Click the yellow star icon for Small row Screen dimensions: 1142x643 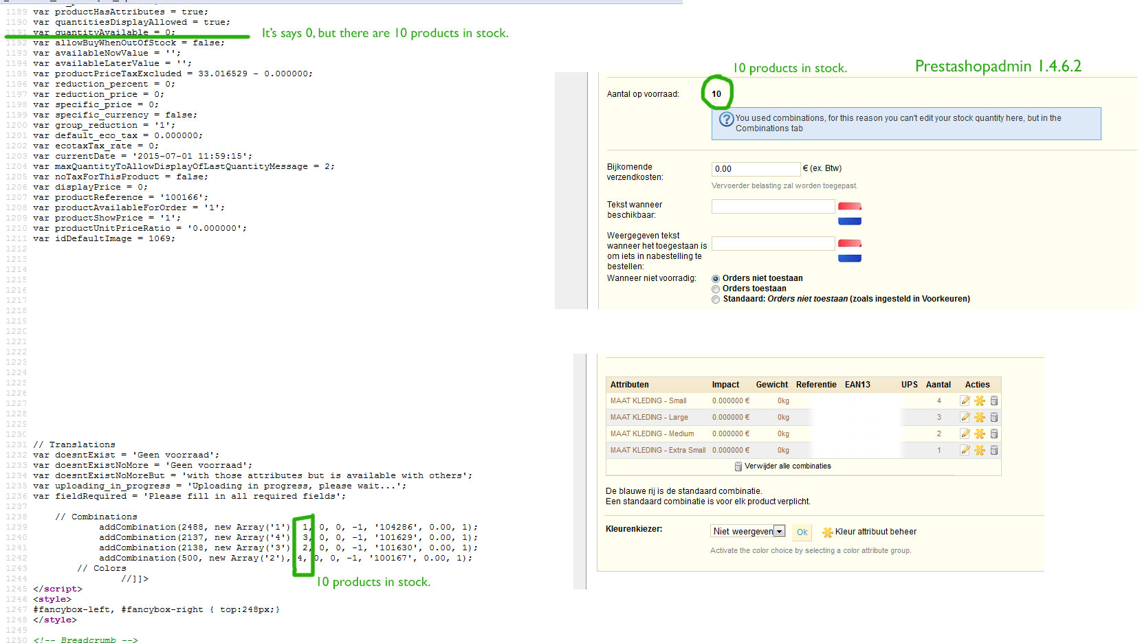coord(980,401)
